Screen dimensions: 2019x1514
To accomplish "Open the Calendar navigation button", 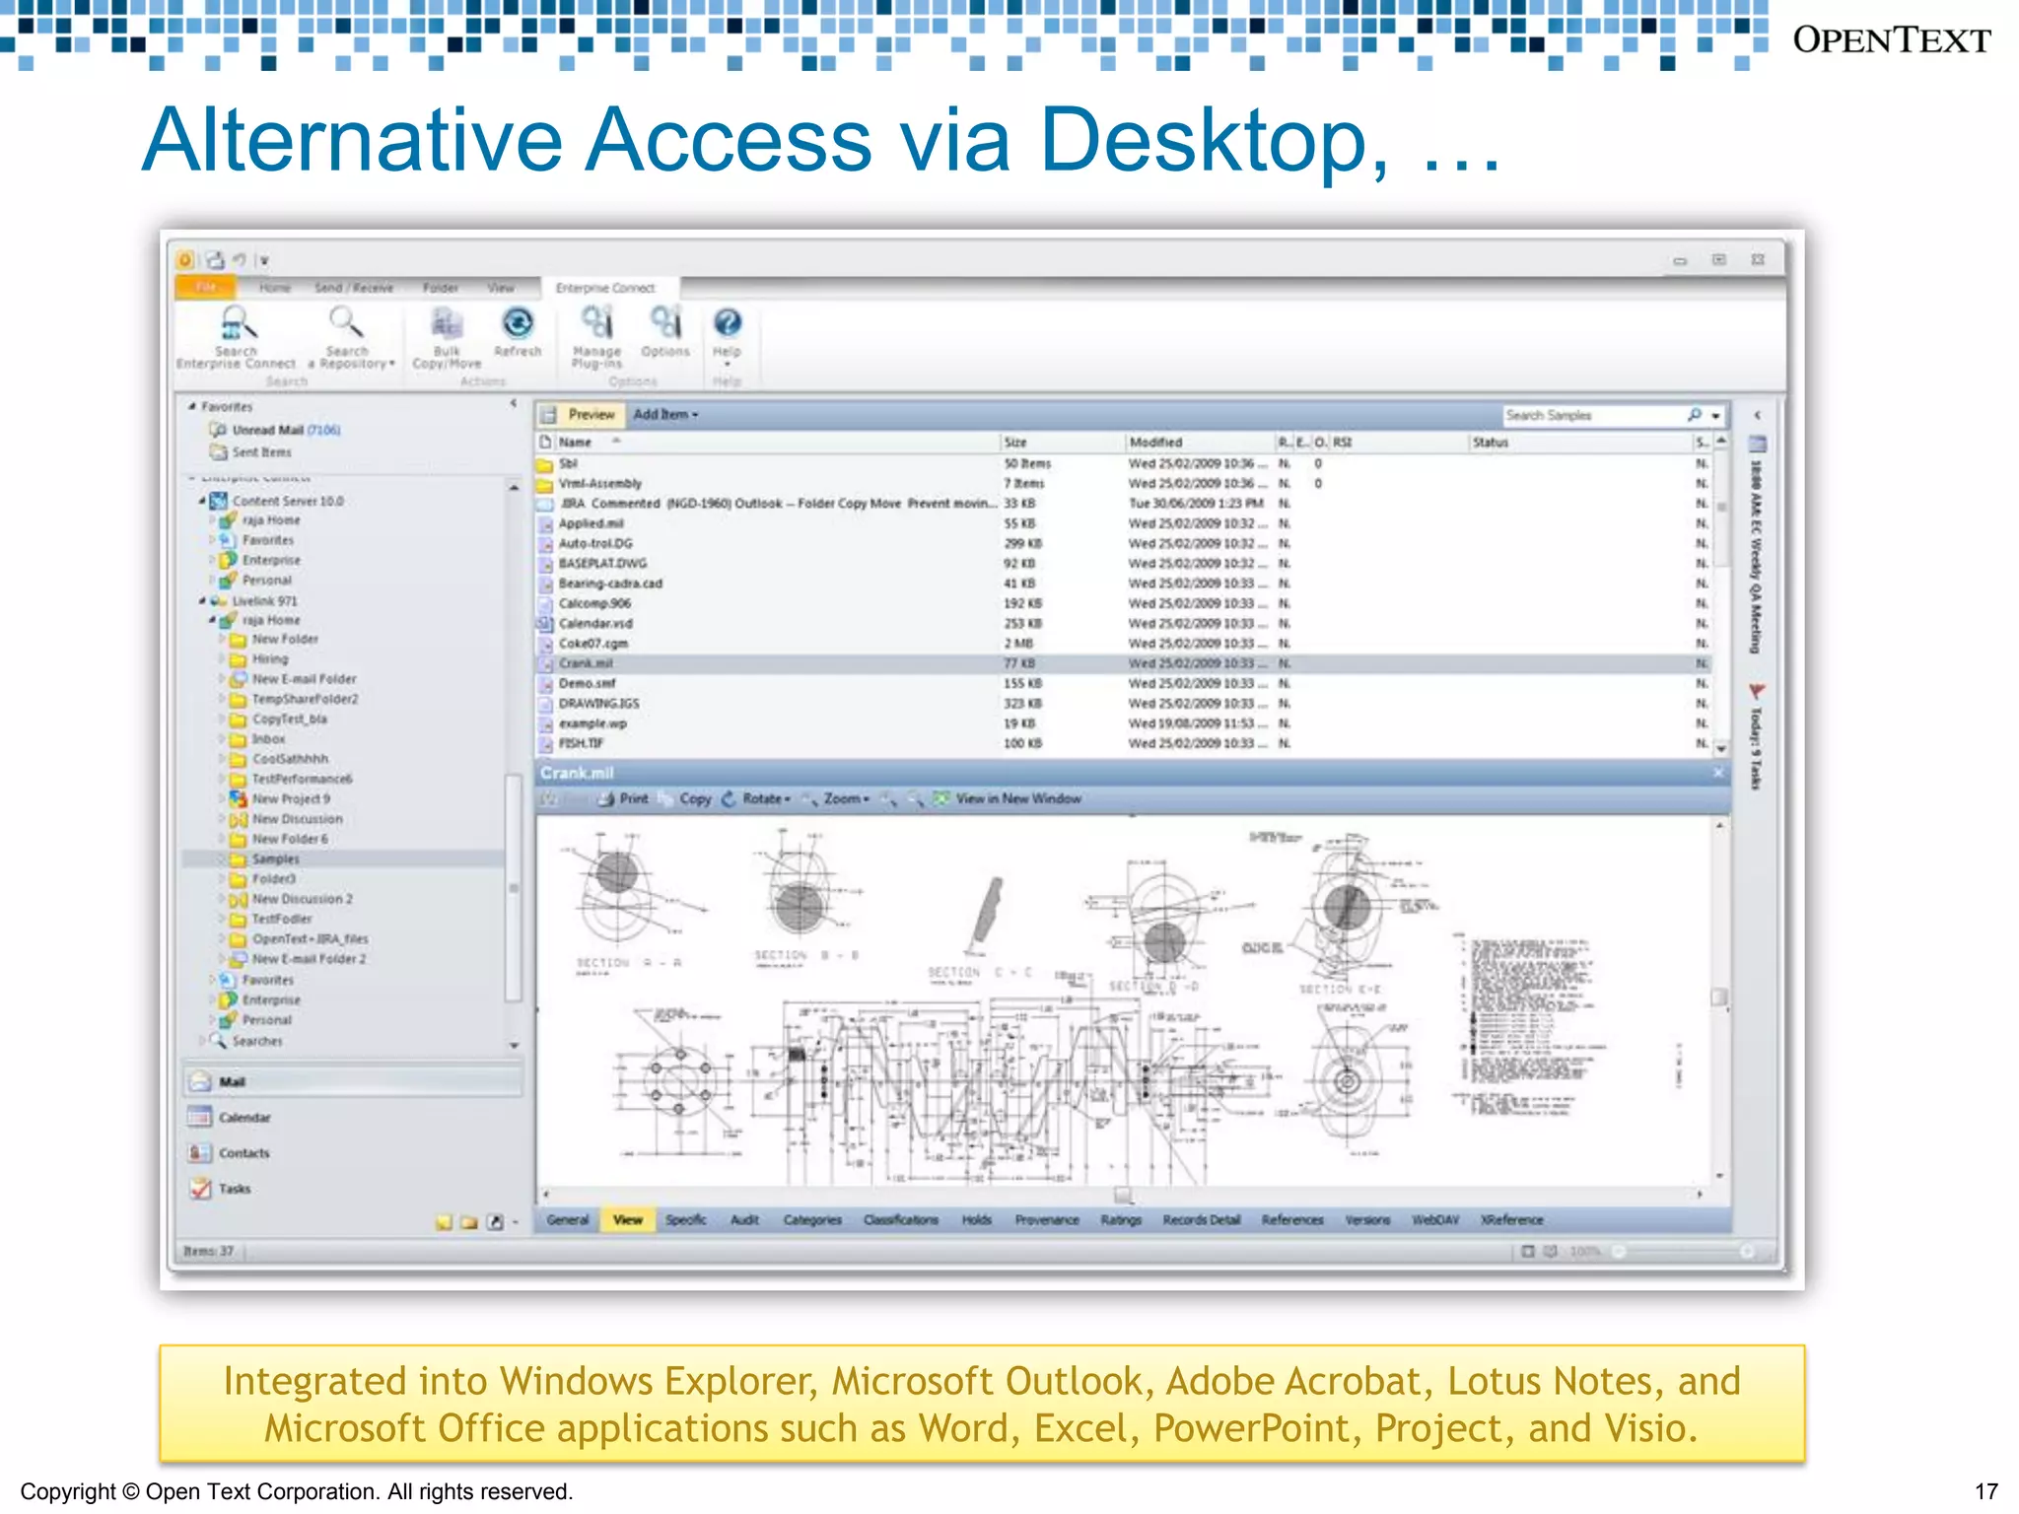I will coord(352,1117).
